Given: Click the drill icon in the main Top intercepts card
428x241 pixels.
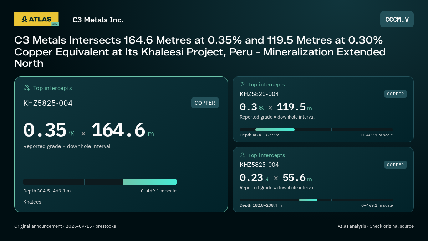Looking at the screenshot, I should 27,87.
